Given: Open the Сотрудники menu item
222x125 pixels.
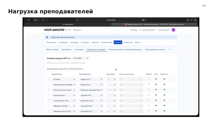Looking at the screenshot, I should (63, 42).
